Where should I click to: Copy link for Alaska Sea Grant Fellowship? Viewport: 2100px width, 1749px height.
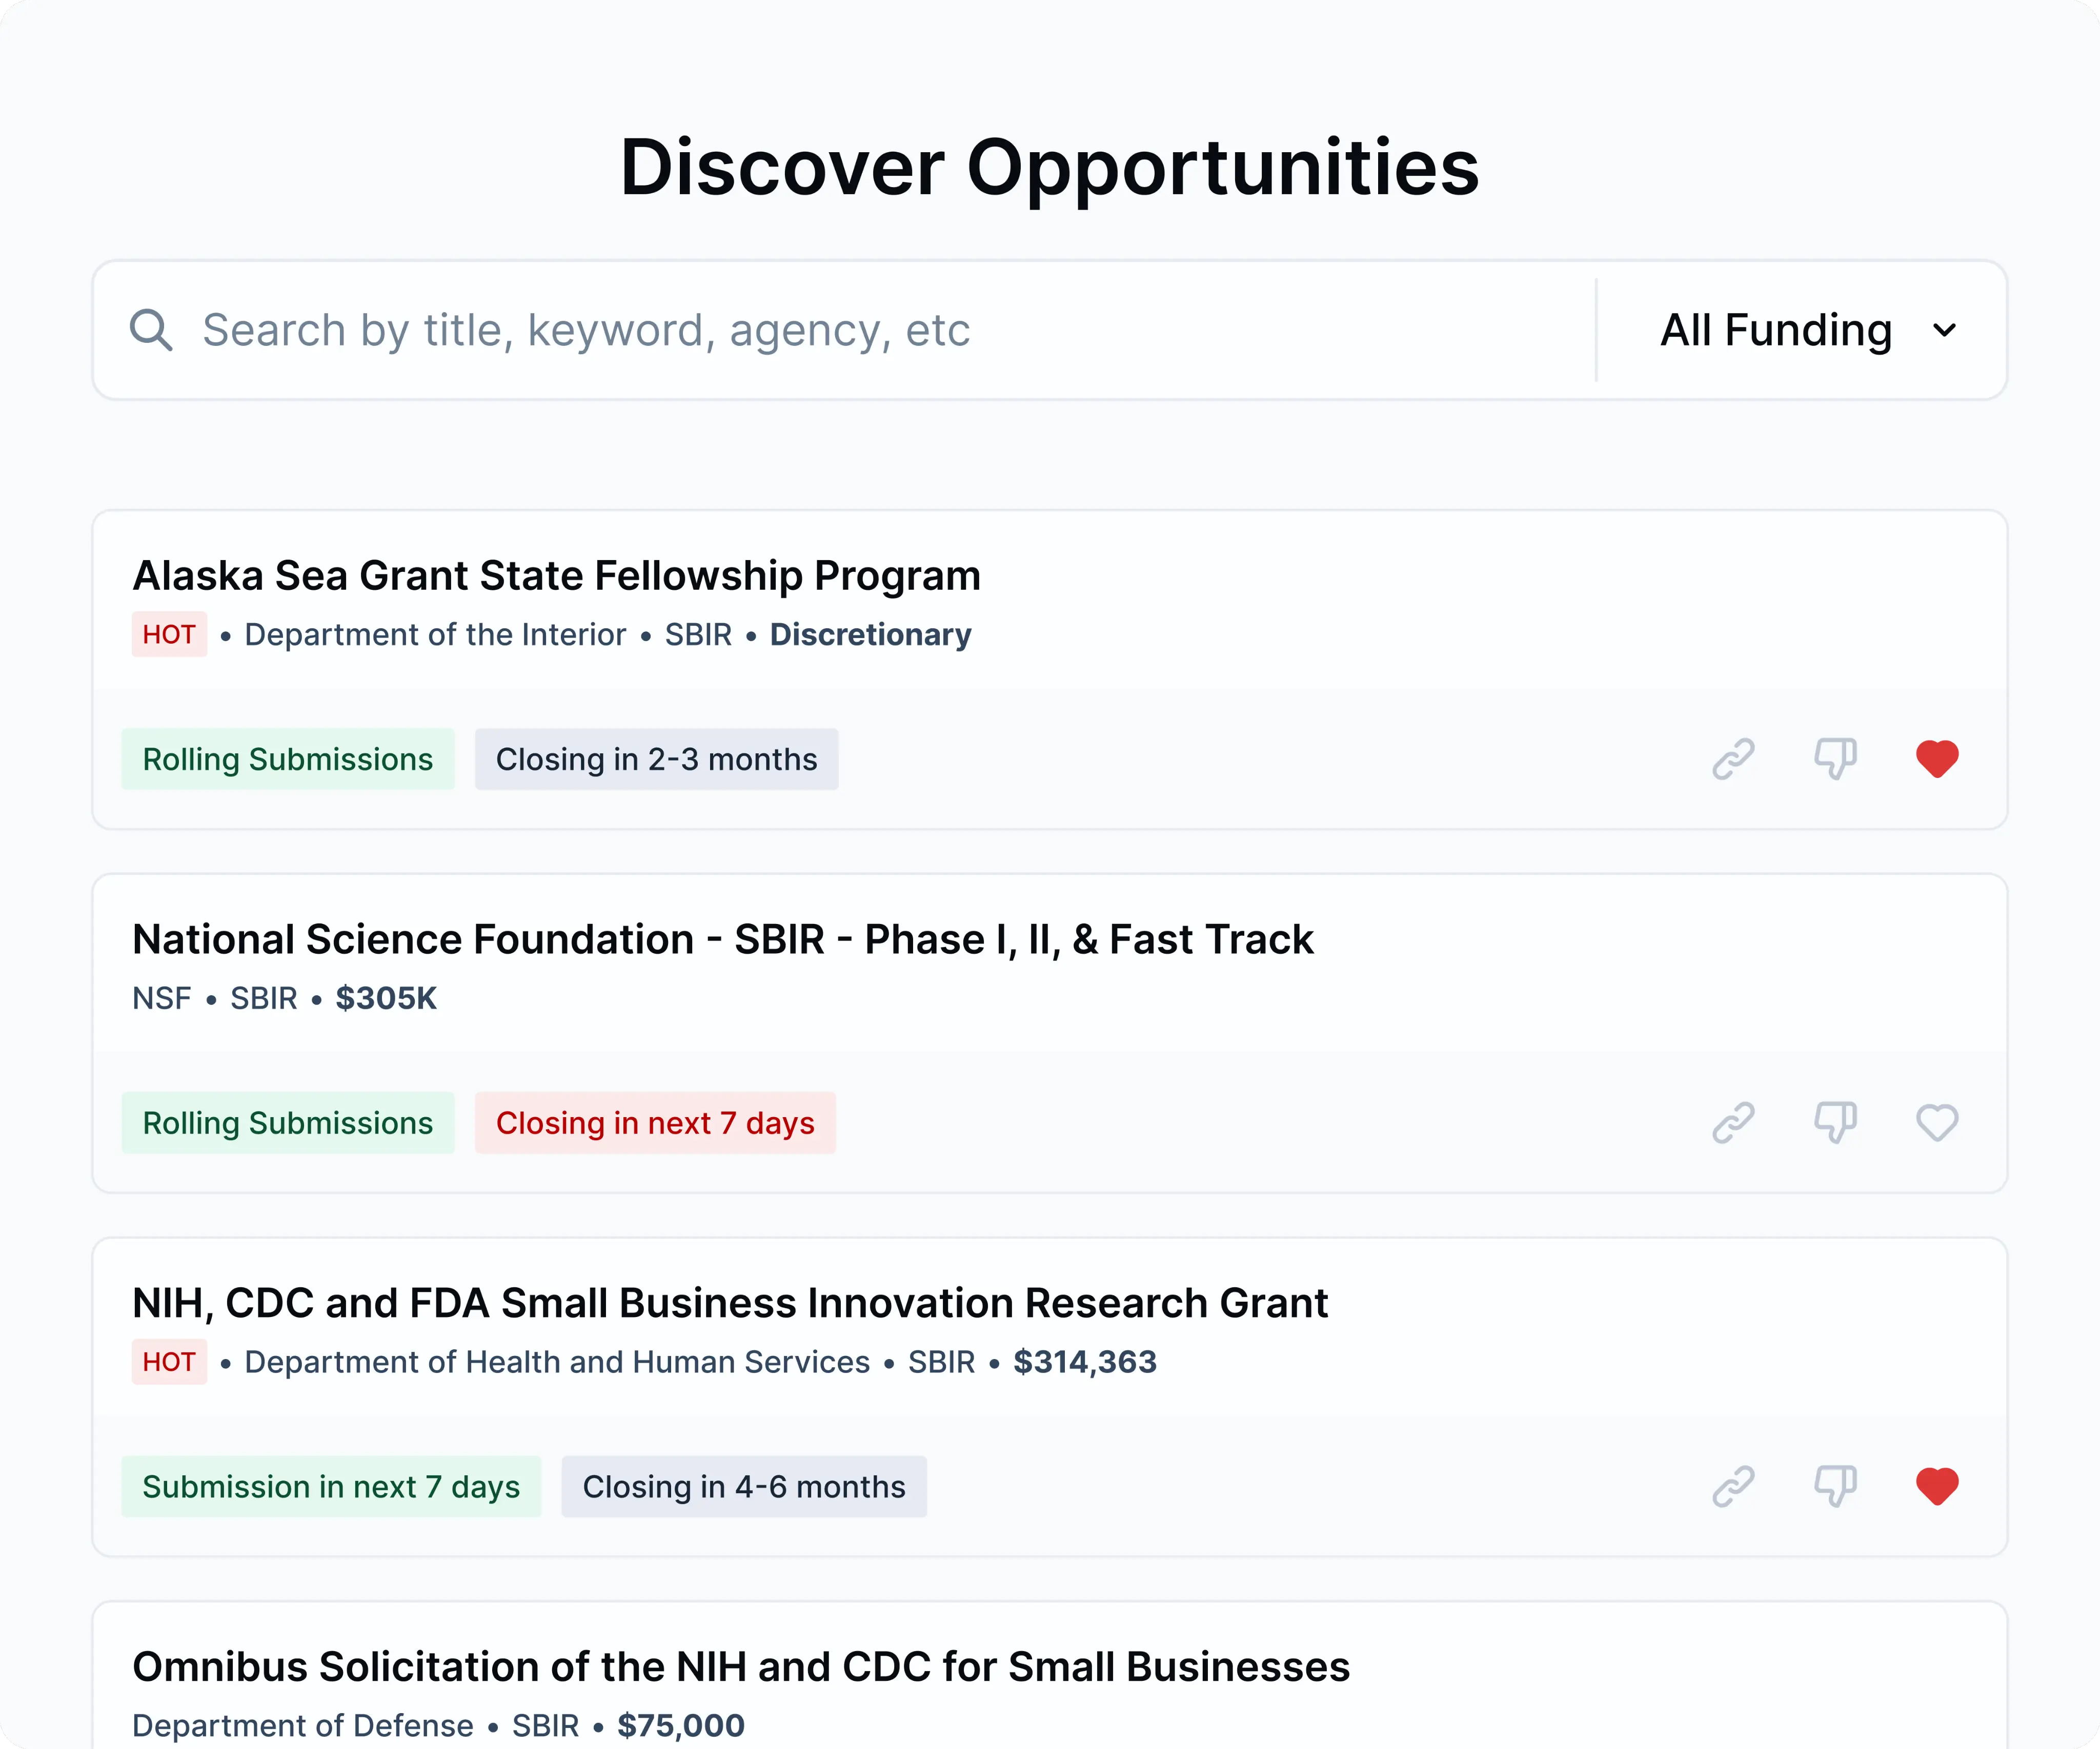(x=1733, y=758)
